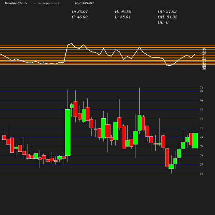Click the 34 price axis label
The width and height of the screenshot is (215, 215).
pyautogui.click(x=202, y=155)
